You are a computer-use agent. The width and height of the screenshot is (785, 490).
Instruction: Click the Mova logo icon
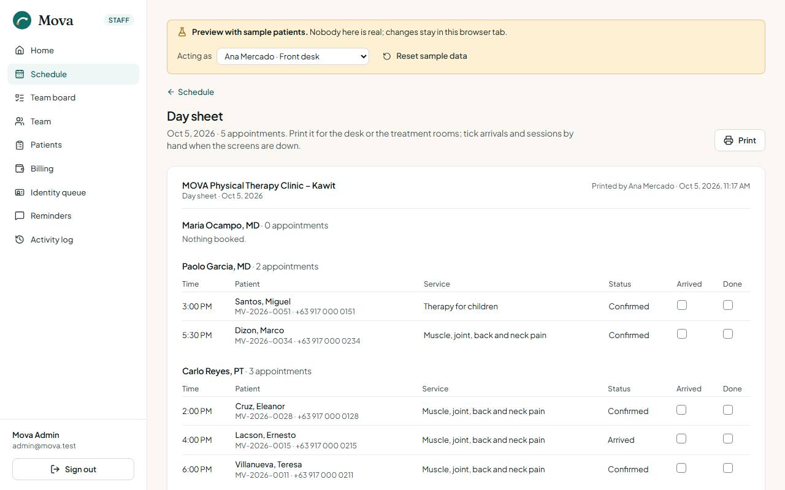click(x=22, y=20)
